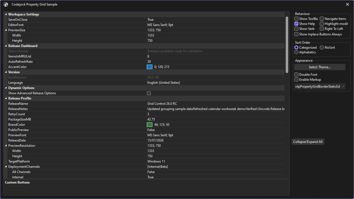Click the BrandColor green swatch
354x199 pixels.
tap(150, 125)
